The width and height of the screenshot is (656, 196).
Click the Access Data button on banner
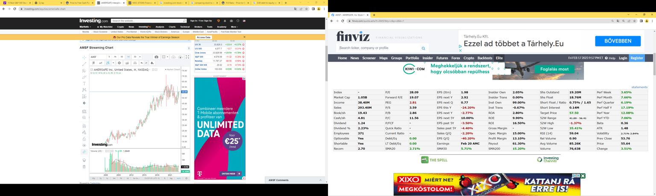point(204,37)
